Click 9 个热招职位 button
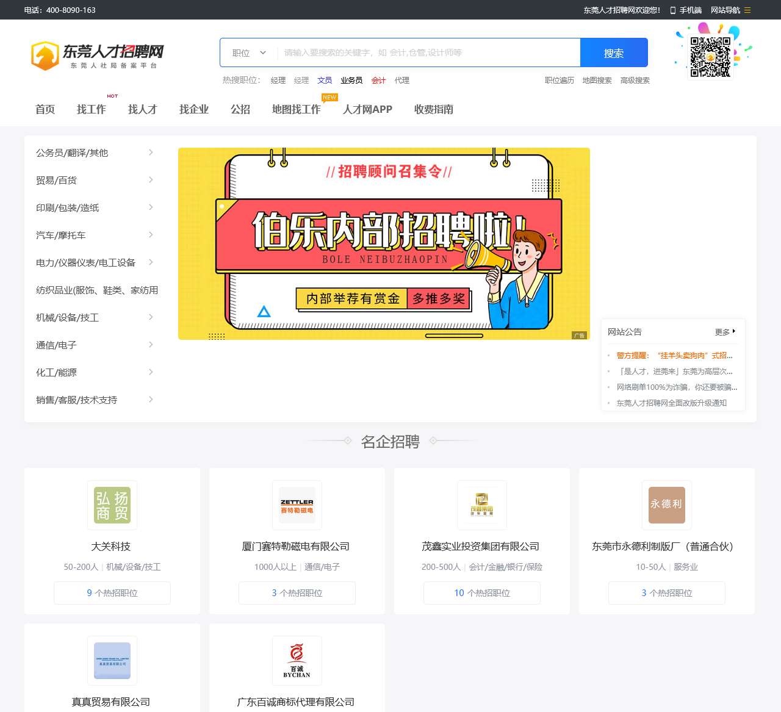 (x=112, y=593)
